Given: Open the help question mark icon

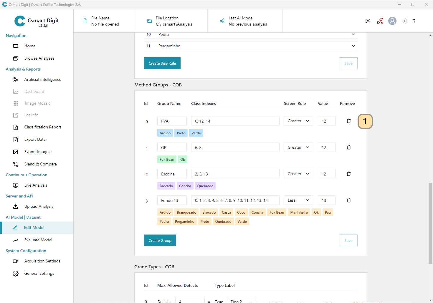Looking at the screenshot, I should point(414,21).
